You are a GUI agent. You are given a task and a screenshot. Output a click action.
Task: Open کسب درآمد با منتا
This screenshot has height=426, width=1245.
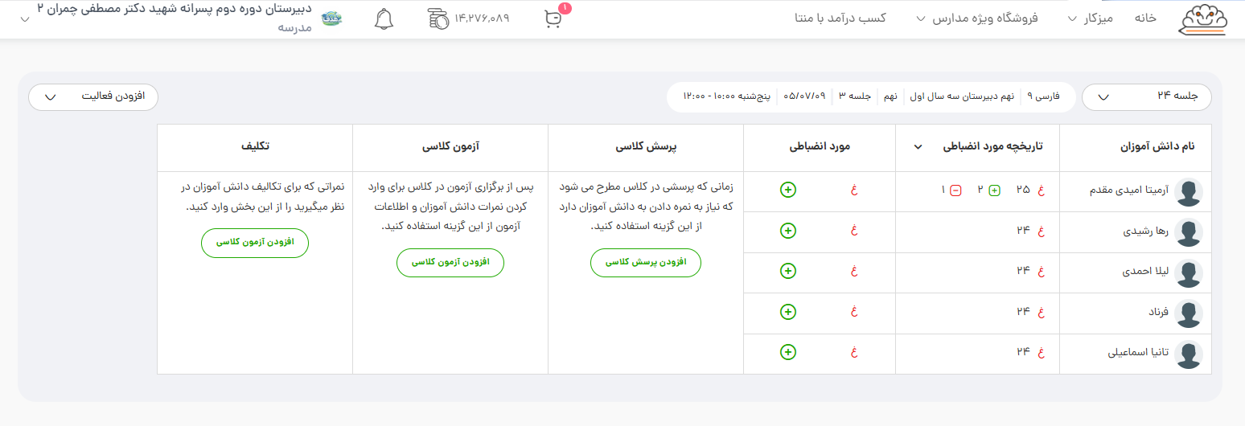[x=840, y=18]
